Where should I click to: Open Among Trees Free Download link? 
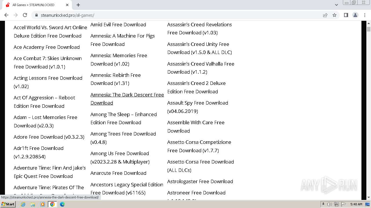point(123,138)
